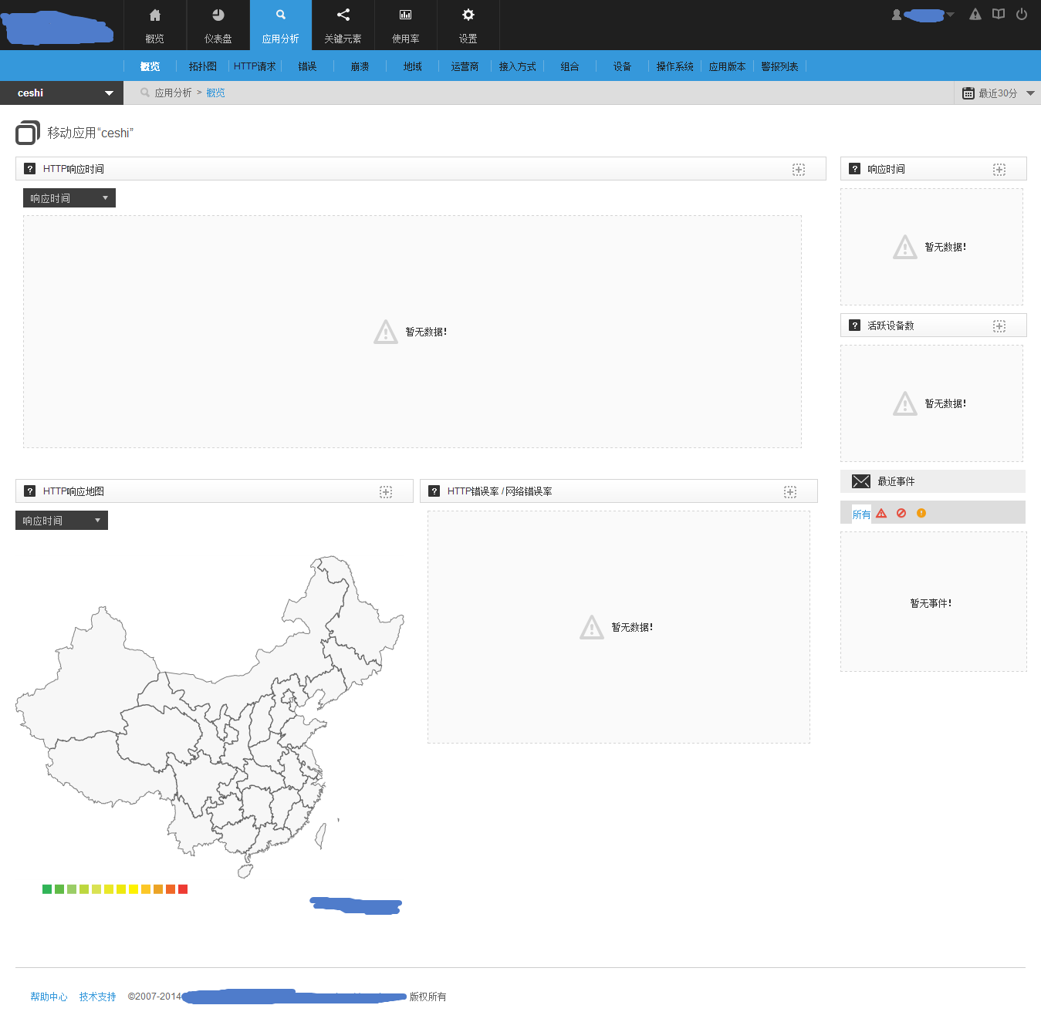Click the 概览 home icon in top navigation
The image size is (1041, 1022).
(x=155, y=15)
